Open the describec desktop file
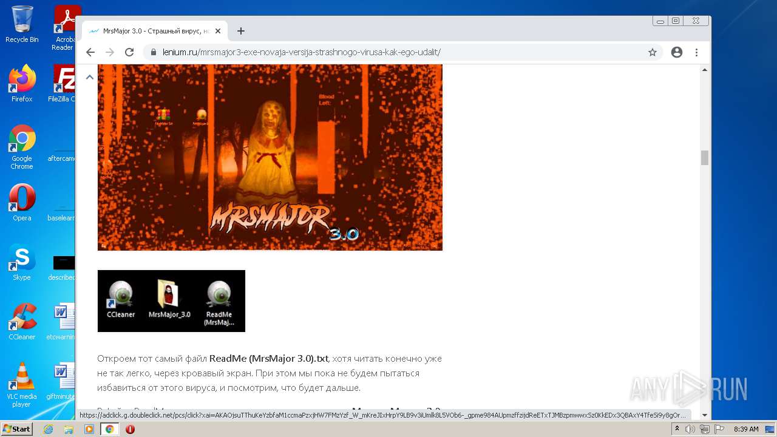Viewport: 777px width, 437px height. pyautogui.click(x=63, y=267)
